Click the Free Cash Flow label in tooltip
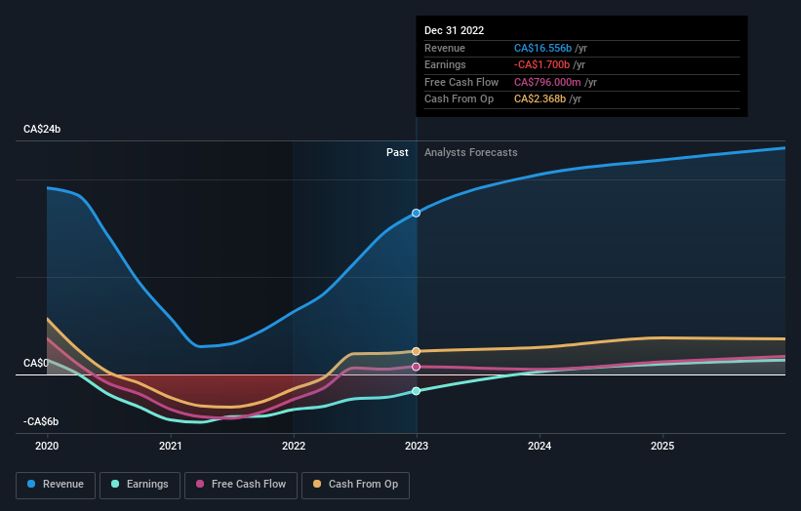This screenshot has height=511, width=801. pyautogui.click(x=461, y=82)
